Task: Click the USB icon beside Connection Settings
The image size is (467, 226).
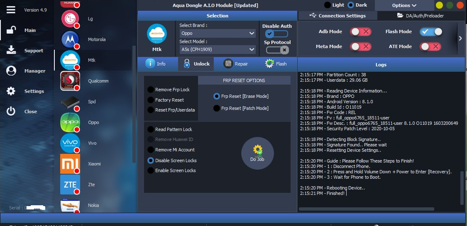Action: (x=313, y=15)
